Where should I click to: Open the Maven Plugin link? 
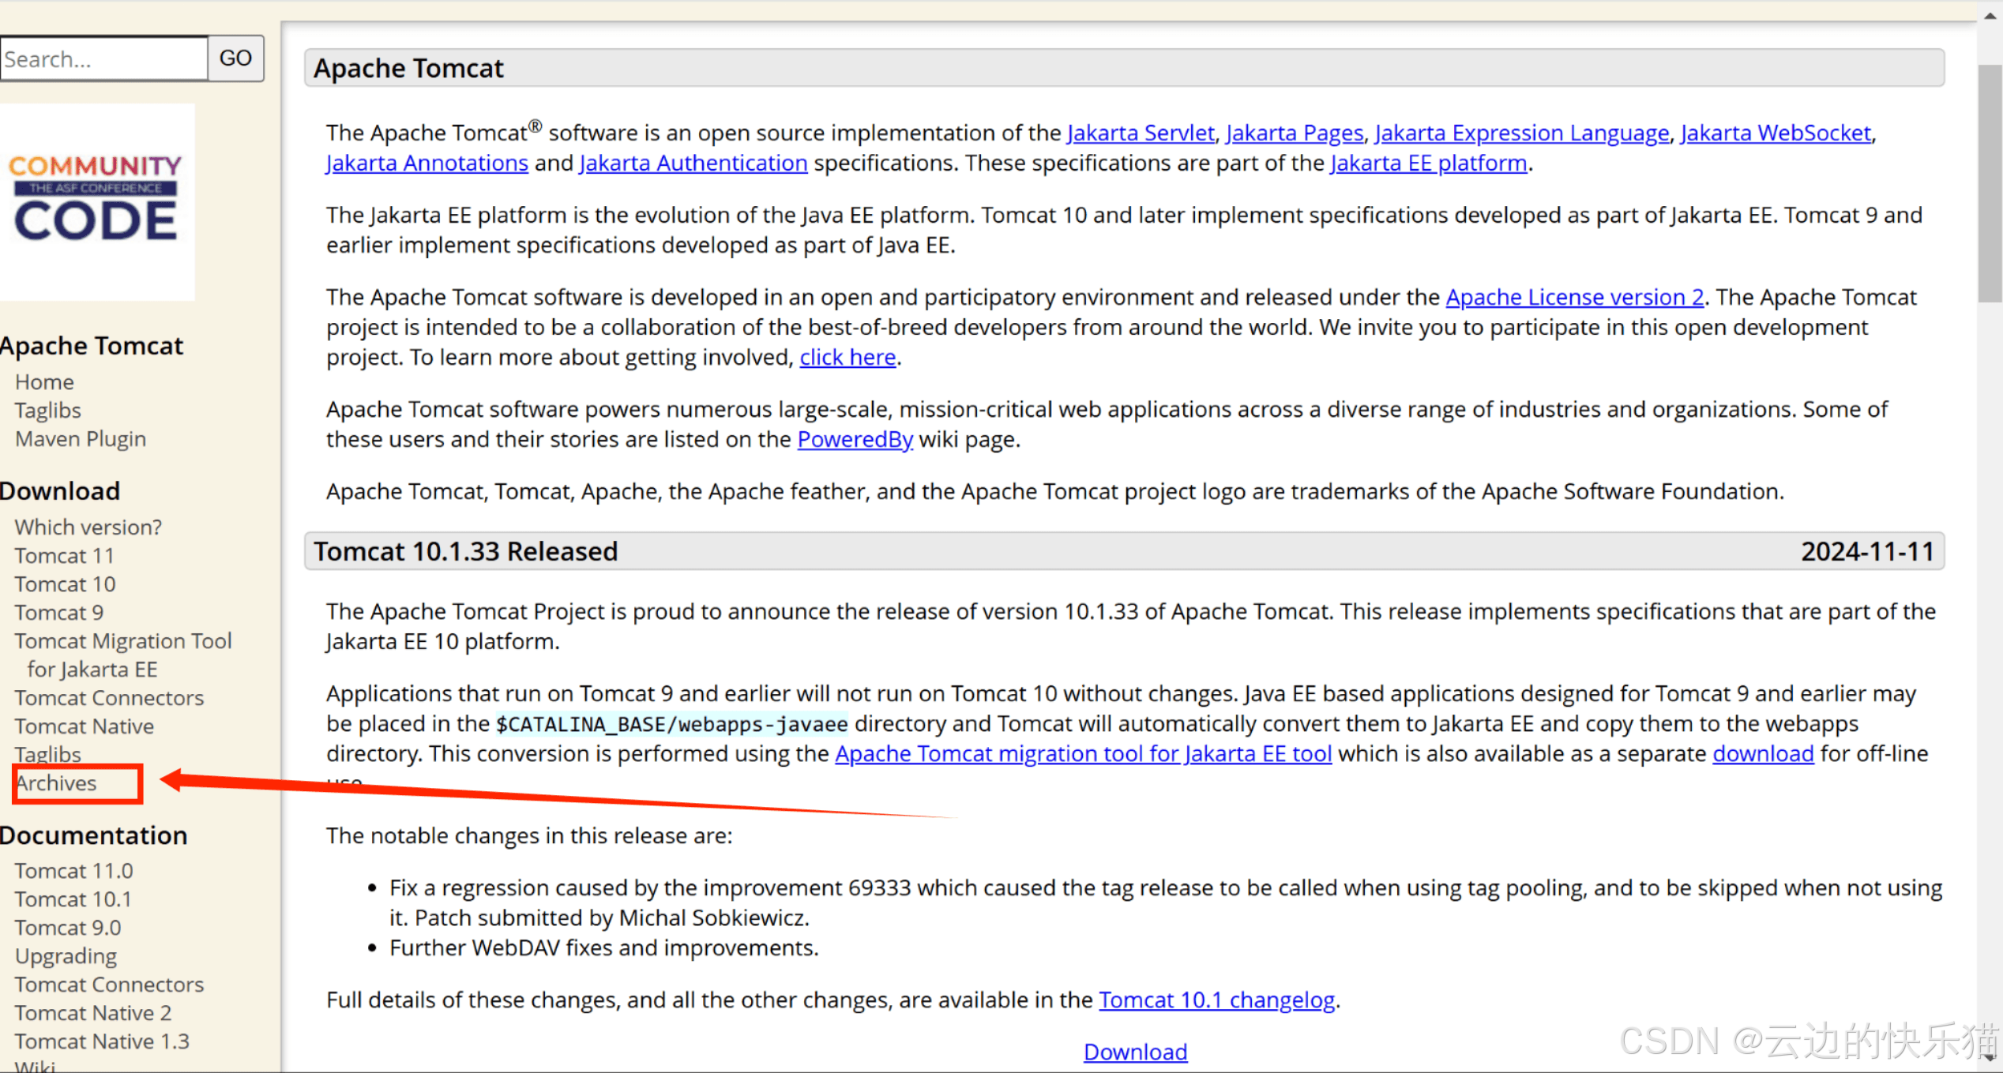[81, 439]
